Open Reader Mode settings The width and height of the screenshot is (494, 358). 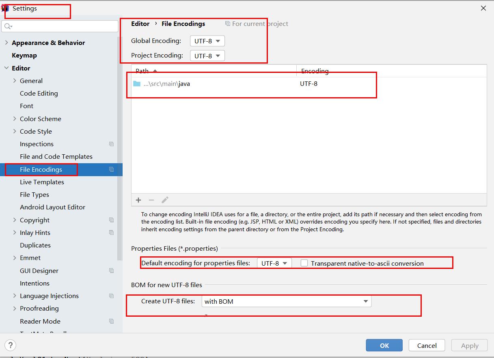(40, 321)
